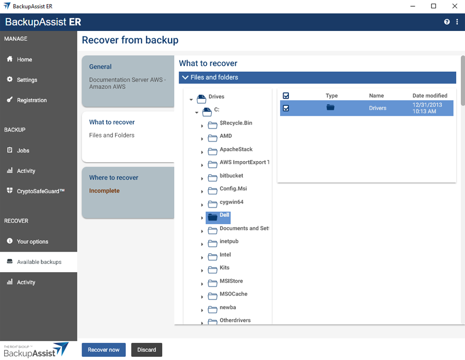
Task: Click the AMD folder icon
Action: [x=212, y=138]
